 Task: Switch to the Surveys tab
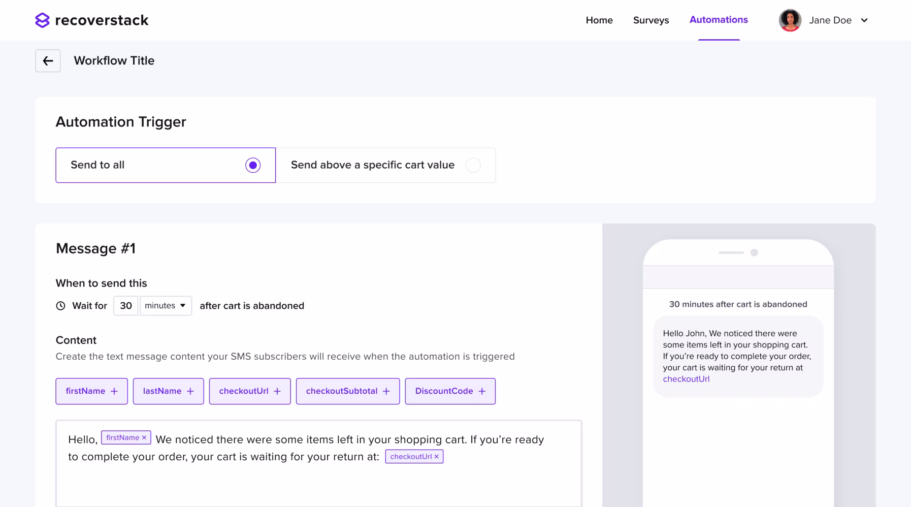(651, 20)
